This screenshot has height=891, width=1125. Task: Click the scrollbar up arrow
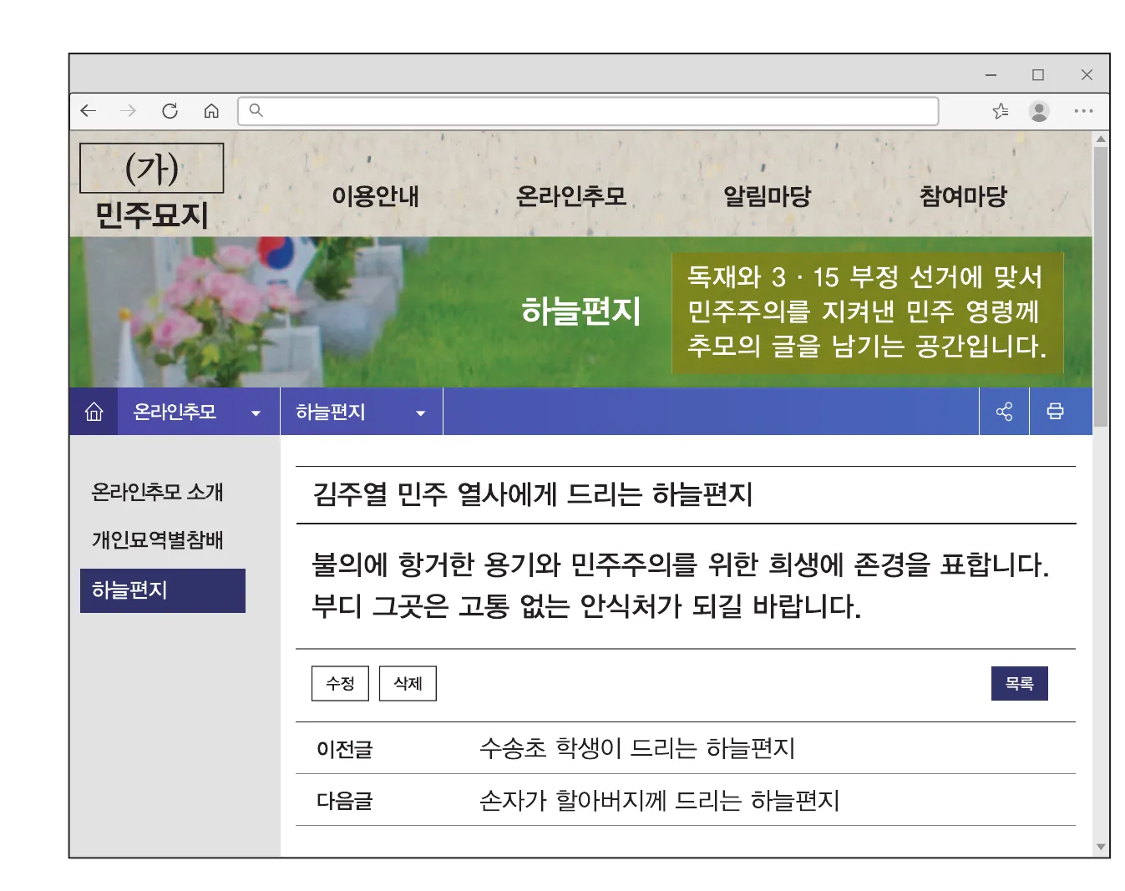click(1101, 139)
